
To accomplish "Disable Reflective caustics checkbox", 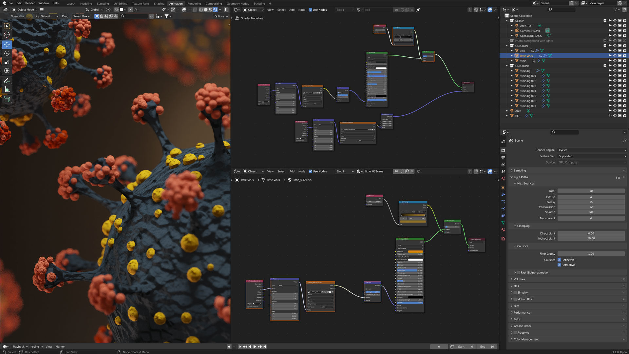I will click(x=559, y=260).
